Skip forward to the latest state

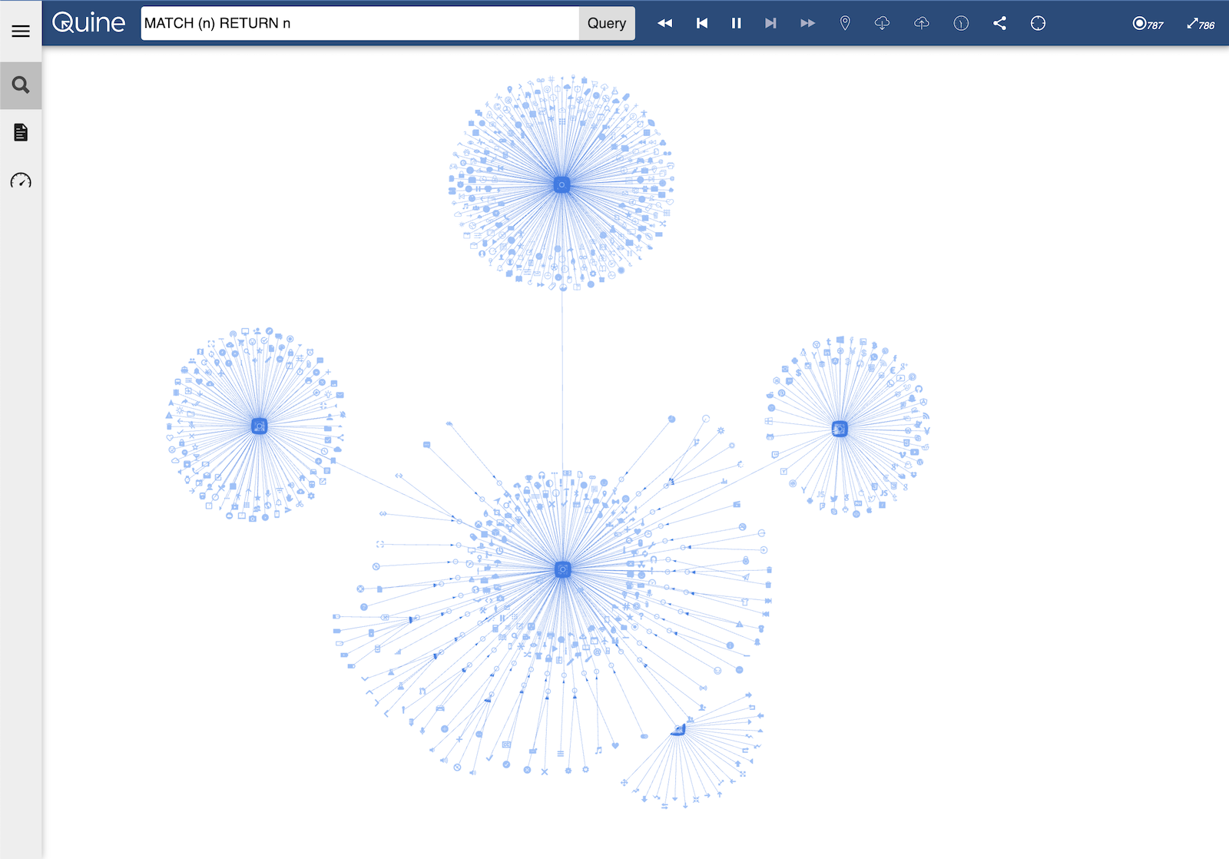pyautogui.click(x=770, y=23)
